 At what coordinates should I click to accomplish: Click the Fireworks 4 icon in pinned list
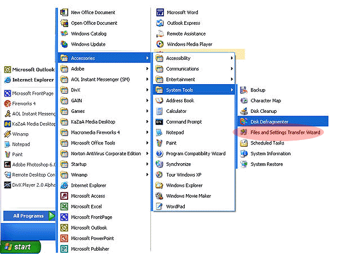[7, 103]
